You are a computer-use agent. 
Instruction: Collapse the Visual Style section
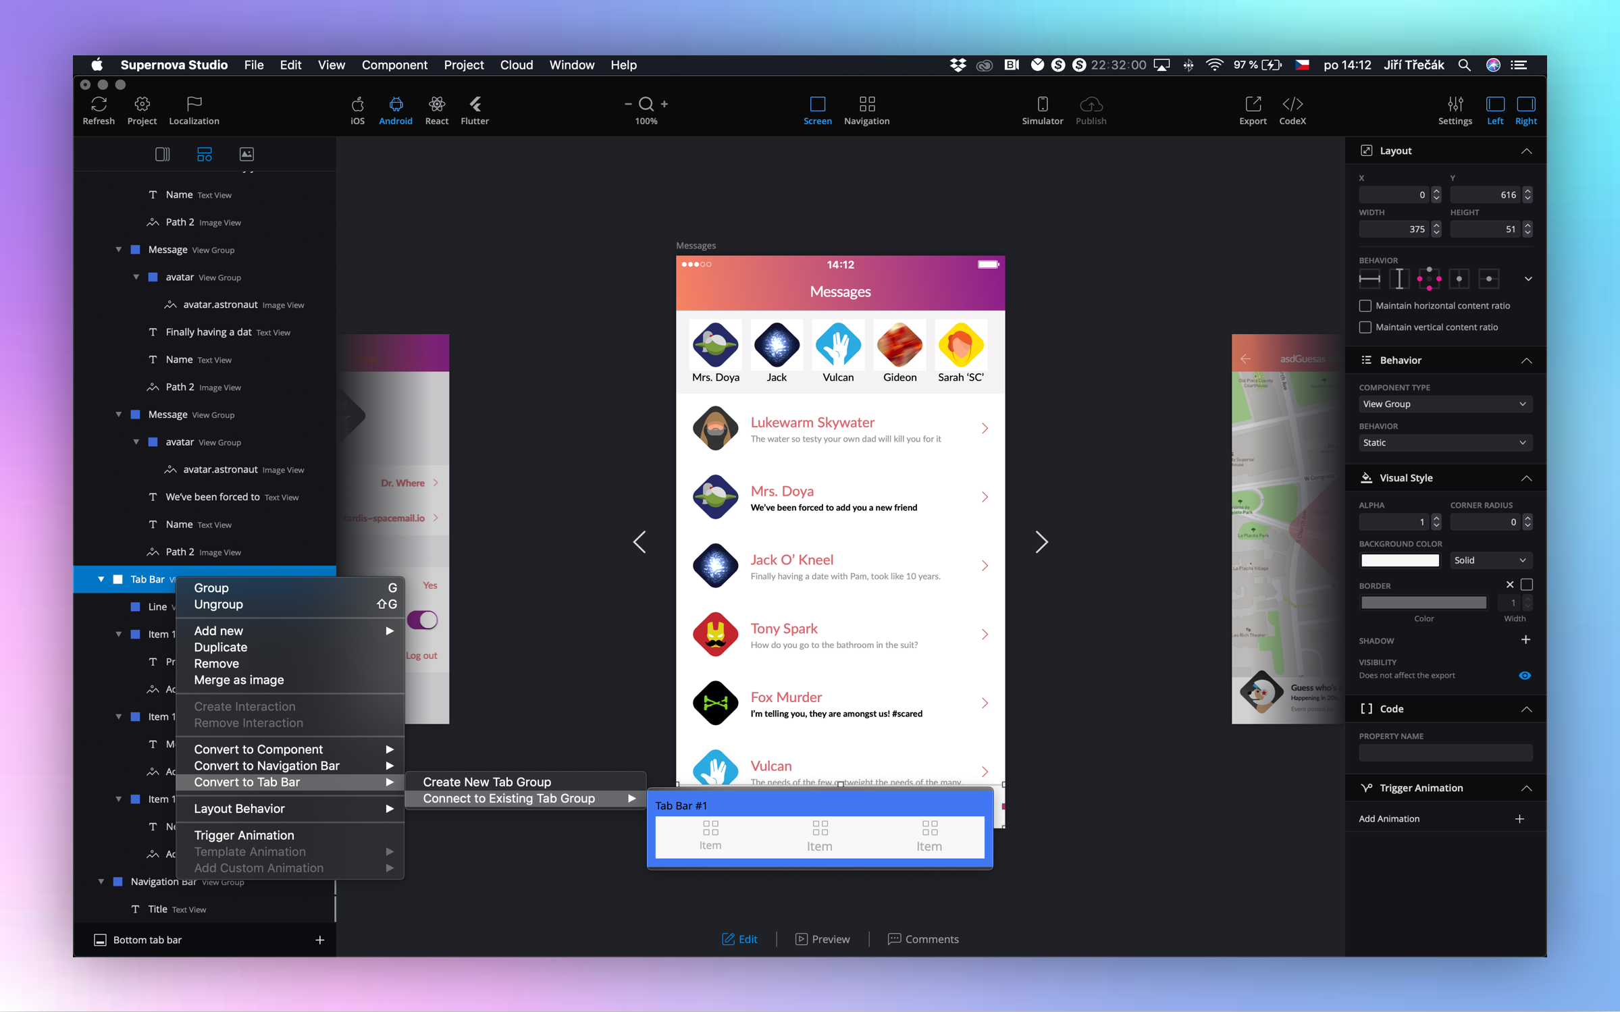click(x=1525, y=478)
